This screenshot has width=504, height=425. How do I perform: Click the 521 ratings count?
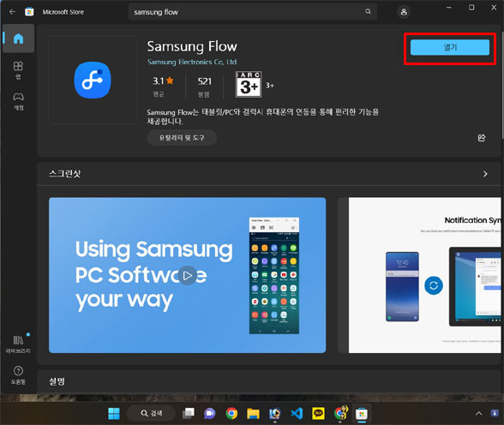pyautogui.click(x=204, y=86)
